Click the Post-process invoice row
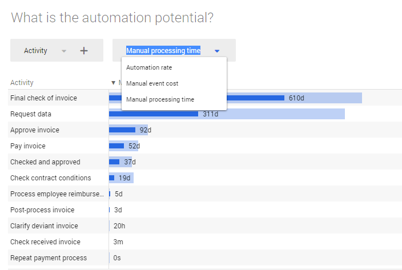Screen dimensions: 402x270 point(42,210)
